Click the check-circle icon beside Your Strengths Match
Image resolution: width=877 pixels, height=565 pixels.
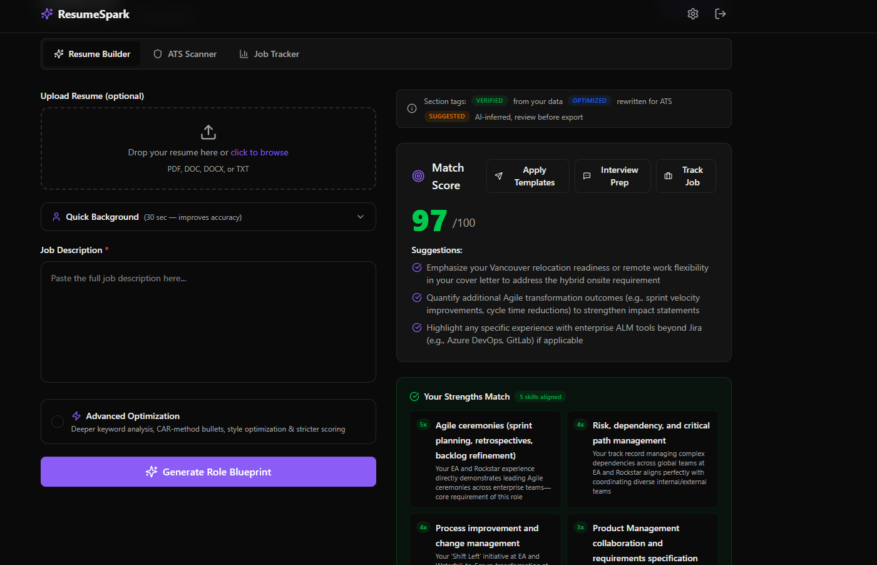tap(414, 397)
